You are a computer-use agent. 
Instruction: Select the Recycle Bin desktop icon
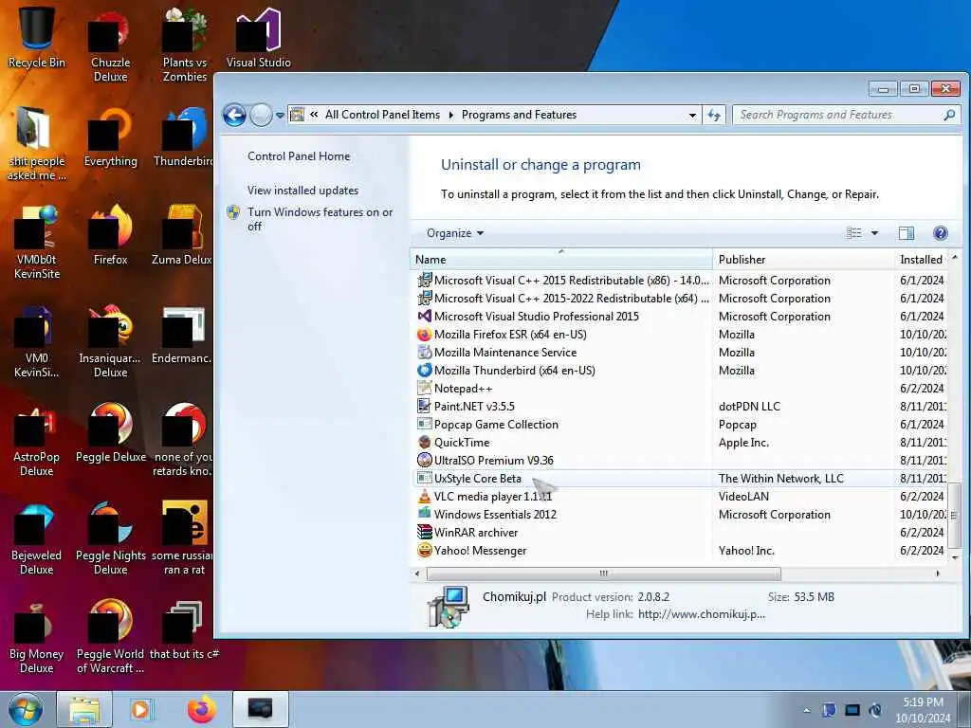tap(37, 37)
